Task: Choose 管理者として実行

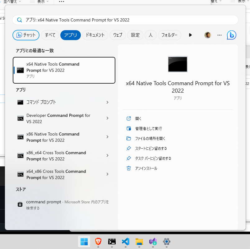Action: coord(149,128)
